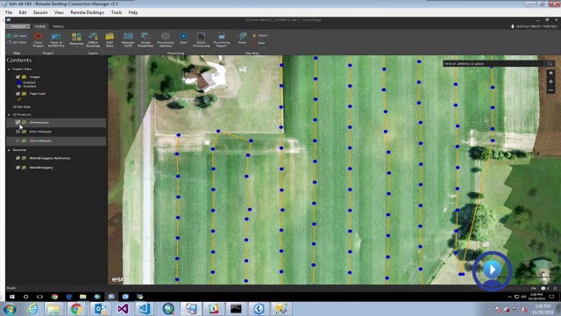Open the Processing Report
Viewport: 561px width, 316px height.
(222, 39)
